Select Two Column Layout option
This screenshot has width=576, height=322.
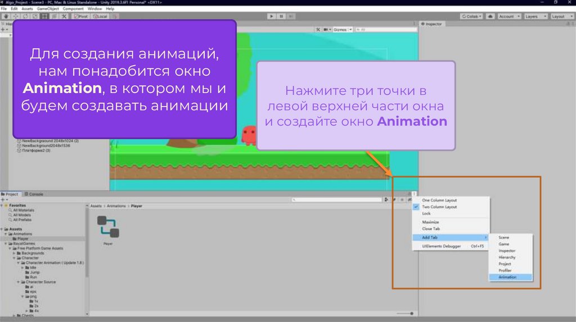point(439,207)
